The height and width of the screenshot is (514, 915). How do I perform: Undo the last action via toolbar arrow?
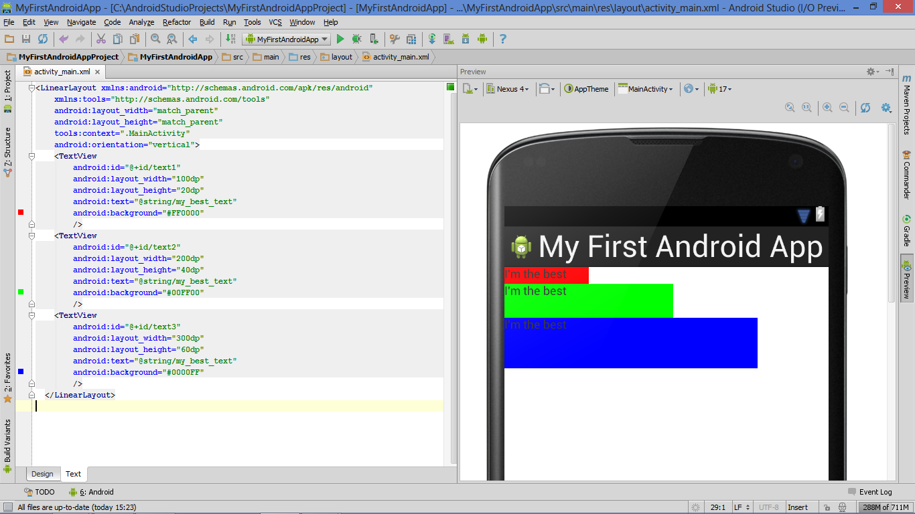64,39
